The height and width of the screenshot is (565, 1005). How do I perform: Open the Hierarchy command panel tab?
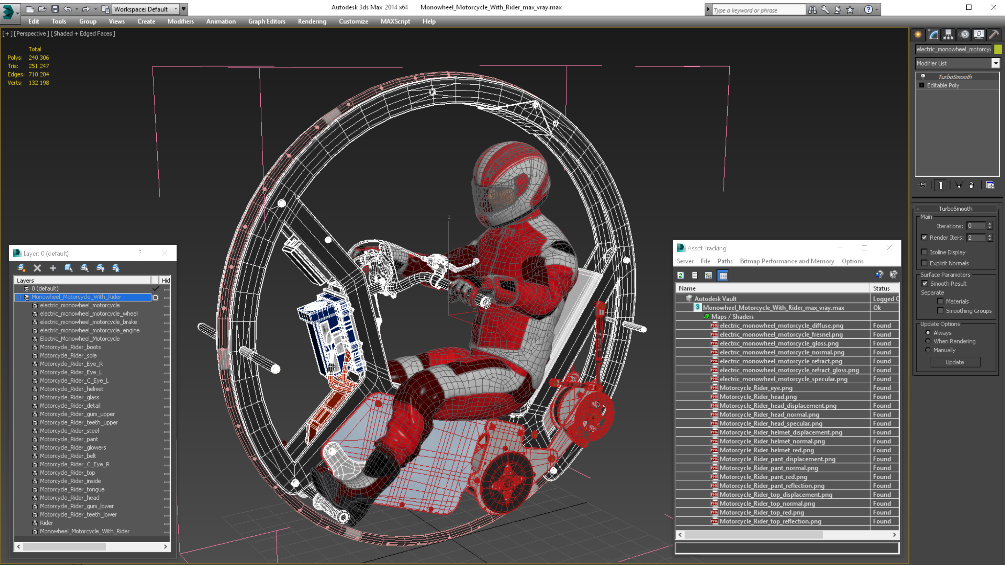pos(948,34)
